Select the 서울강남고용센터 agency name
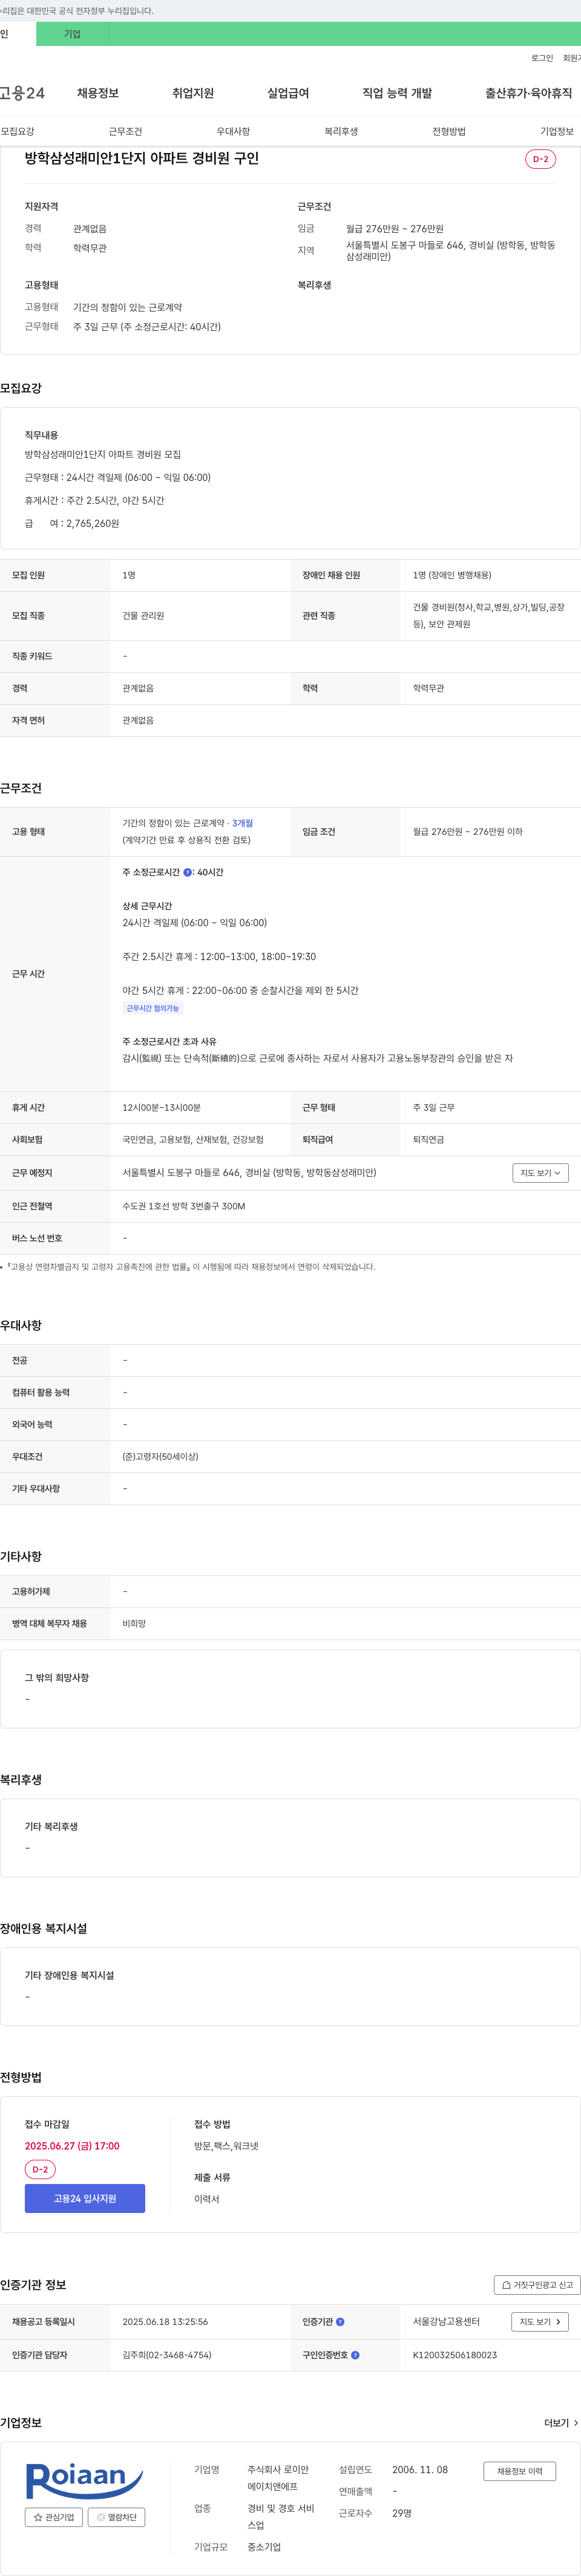This screenshot has height=2576, width=581. tap(446, 2322)
